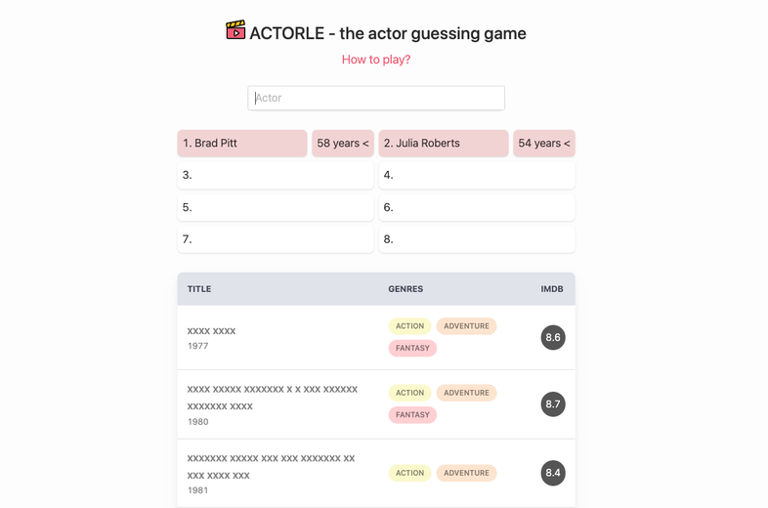Click the 8.4 IMDB rating badge
This screenshot has width=768, height=508.
(x=553, y=473)
